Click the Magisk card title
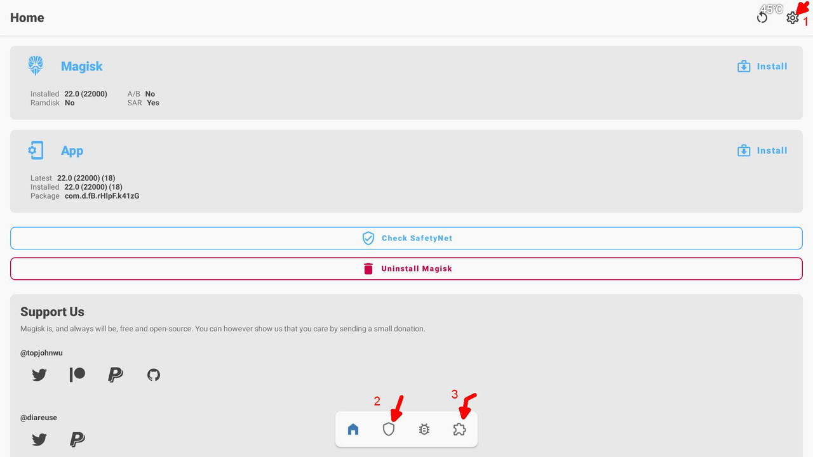The width and height of the screenshot is (813, 457). [82, 66]
